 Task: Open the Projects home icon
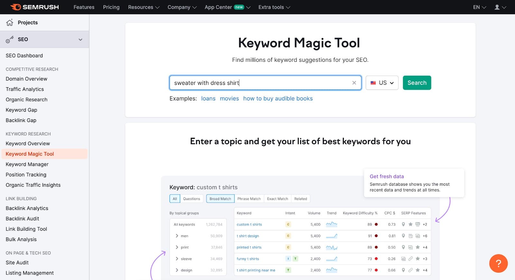10,23
